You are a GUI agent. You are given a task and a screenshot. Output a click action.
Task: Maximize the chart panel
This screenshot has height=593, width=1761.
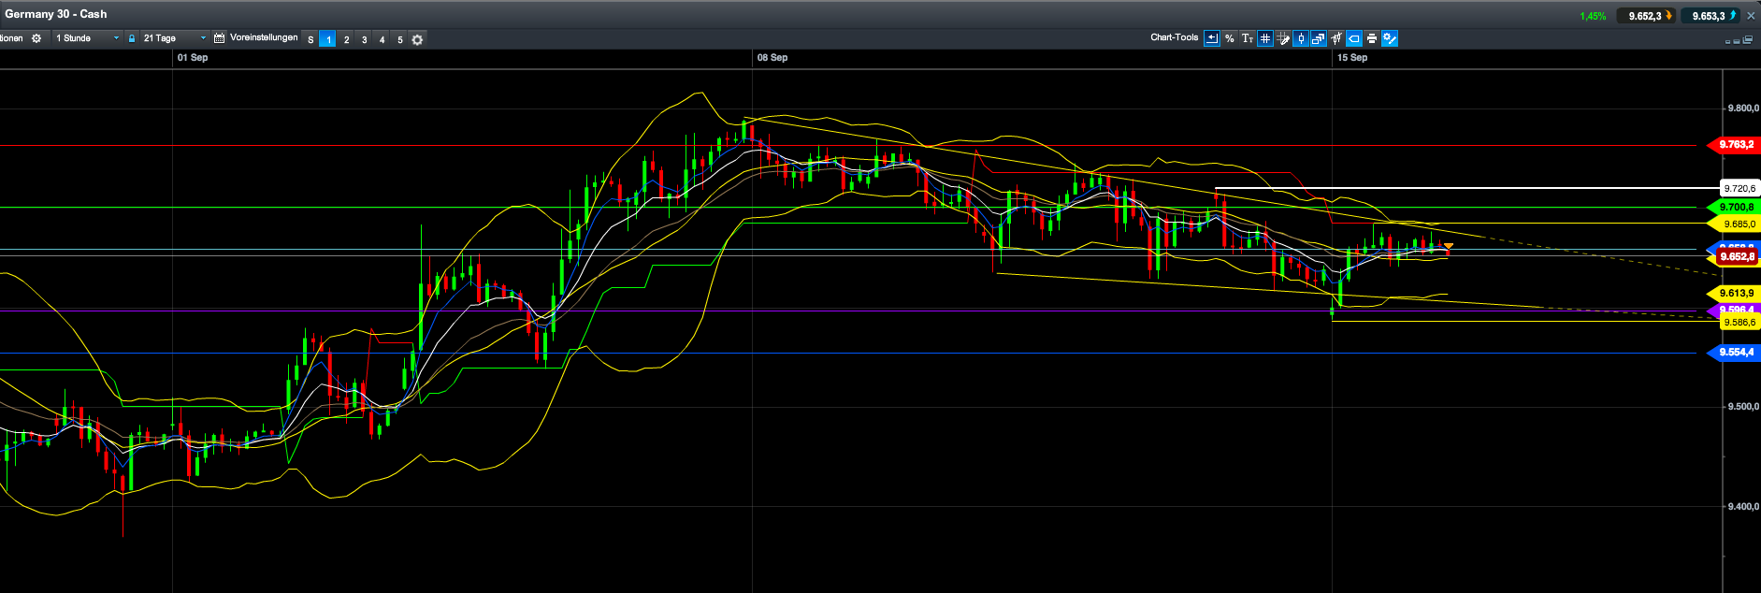click(1737, 42)
